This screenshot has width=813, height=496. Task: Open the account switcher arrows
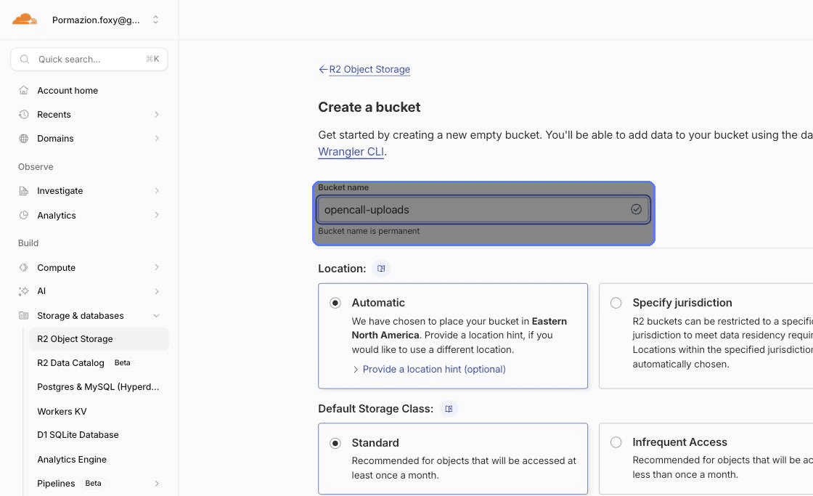[x=155, y=20]
